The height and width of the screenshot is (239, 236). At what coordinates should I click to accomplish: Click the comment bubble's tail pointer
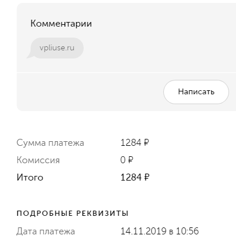click(x=30, y=55)
